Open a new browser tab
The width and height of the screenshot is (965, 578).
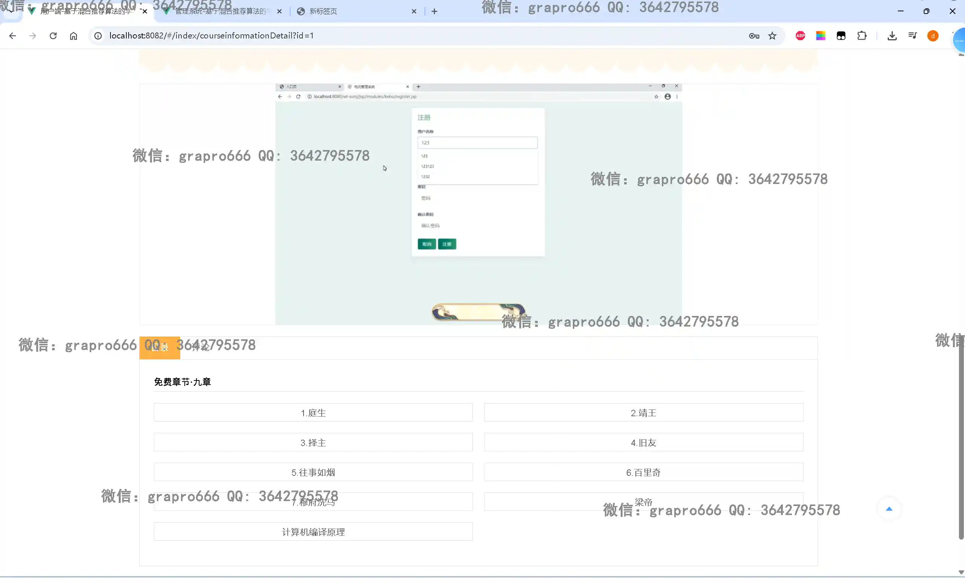click(434, 11)
